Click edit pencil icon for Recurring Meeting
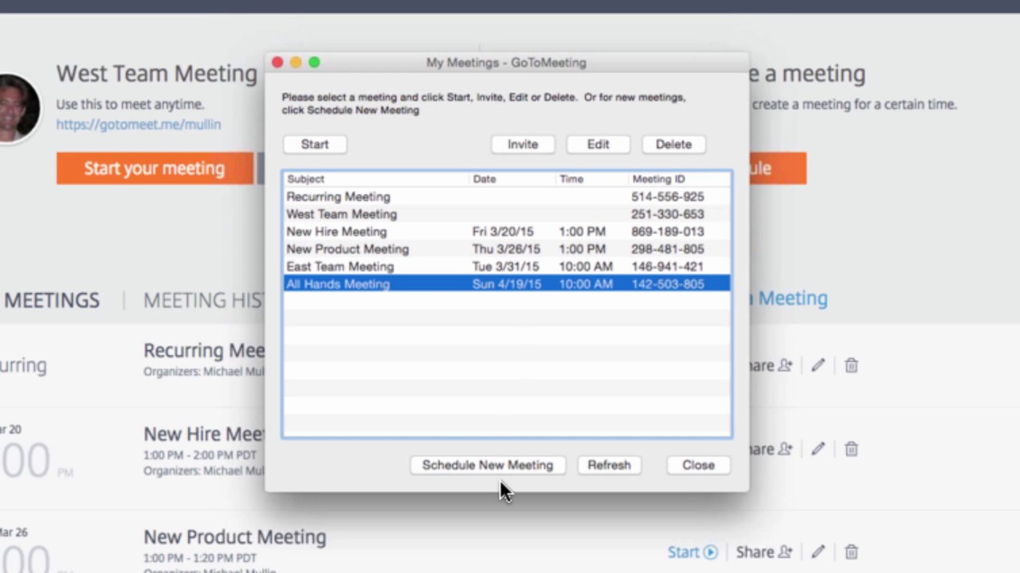1020x573 pixels. coord(818,365)
